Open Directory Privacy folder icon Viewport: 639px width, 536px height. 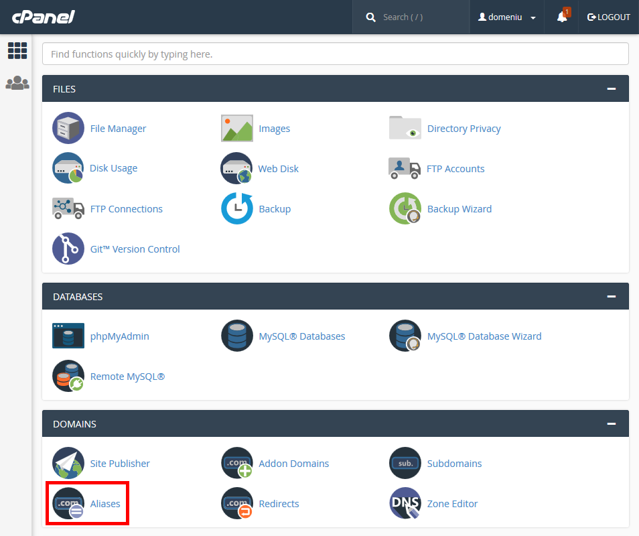click(405, 127)
